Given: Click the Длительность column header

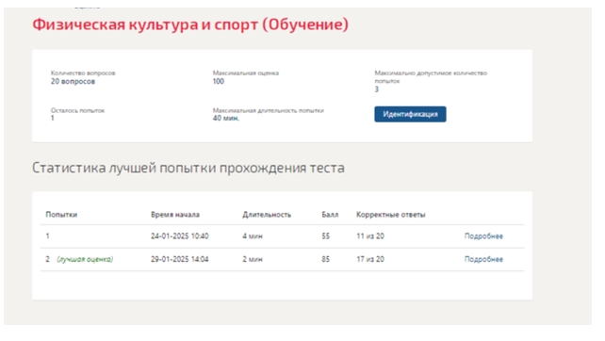Looking at the screenshot, I should tap(267, 215).
